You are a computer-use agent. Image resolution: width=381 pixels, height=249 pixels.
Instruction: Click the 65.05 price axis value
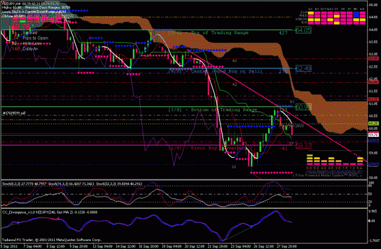click(373, 5)
